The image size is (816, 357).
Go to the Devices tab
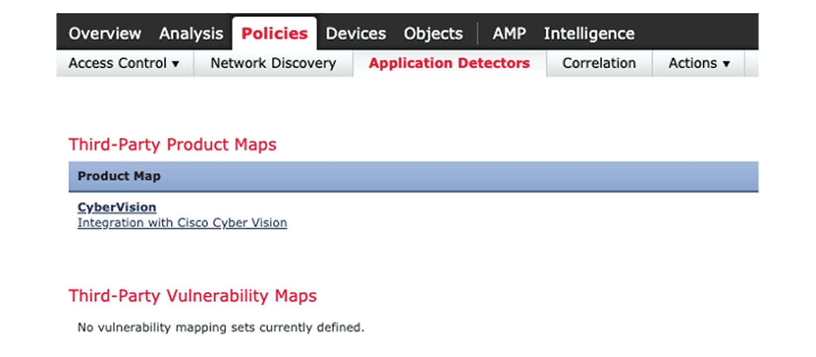point(356,33)
